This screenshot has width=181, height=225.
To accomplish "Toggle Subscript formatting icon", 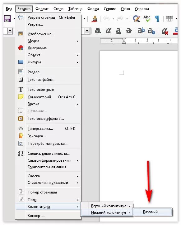I will (x=151, y=31).
